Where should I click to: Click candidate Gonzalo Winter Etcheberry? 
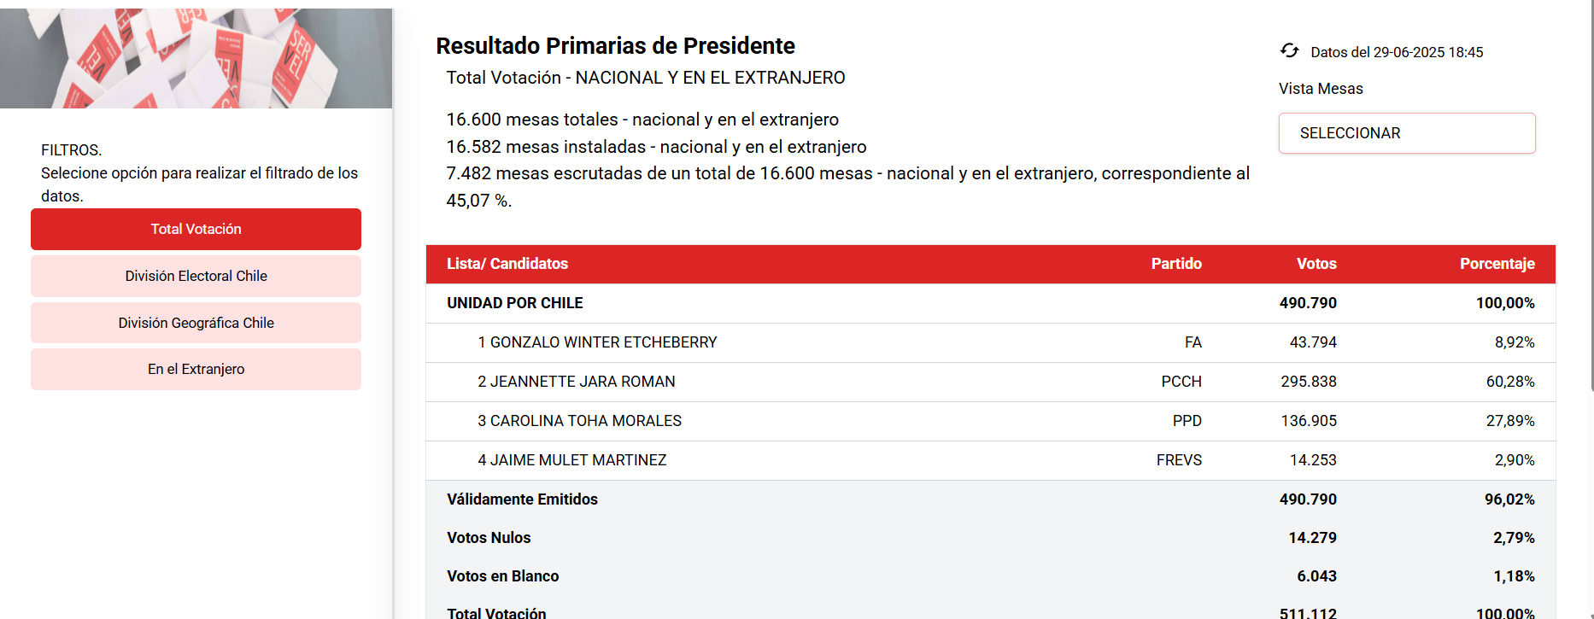tap(597, 342)
